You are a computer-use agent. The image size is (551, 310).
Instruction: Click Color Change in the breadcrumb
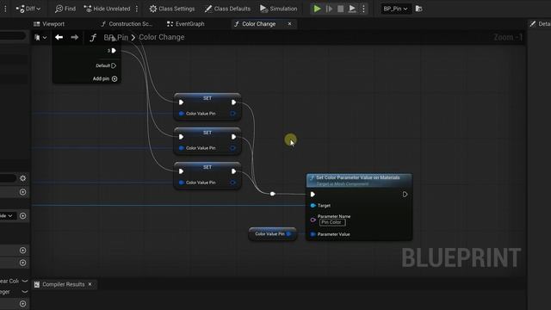pos(162,37)
